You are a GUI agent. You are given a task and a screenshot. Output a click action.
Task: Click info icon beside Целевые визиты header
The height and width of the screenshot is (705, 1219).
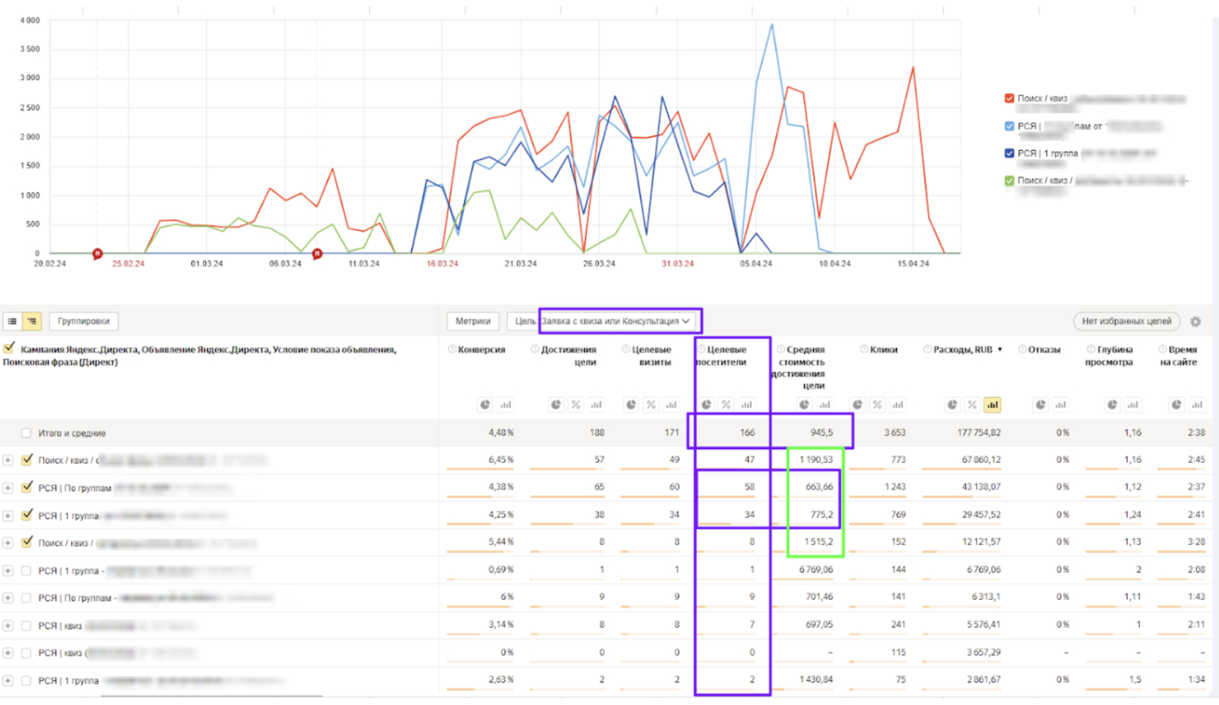pos(625,350)
